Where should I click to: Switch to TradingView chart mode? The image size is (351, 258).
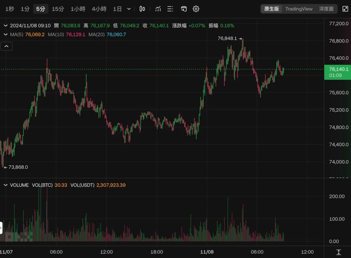(x=299, y=9)
